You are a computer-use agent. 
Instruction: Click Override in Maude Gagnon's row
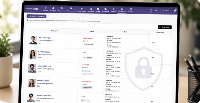click(x=84, y=84)
